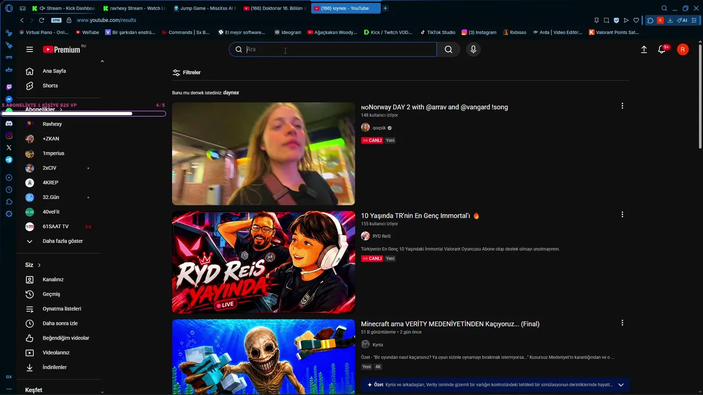Open the Twitch icon in the Opera sidebar

(9, 87)
